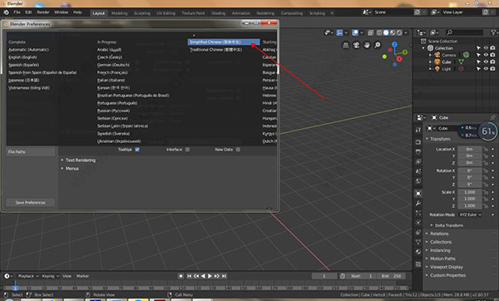
Task: Click the blue Z axis gizmo
Action: click(x=394, y=44)
